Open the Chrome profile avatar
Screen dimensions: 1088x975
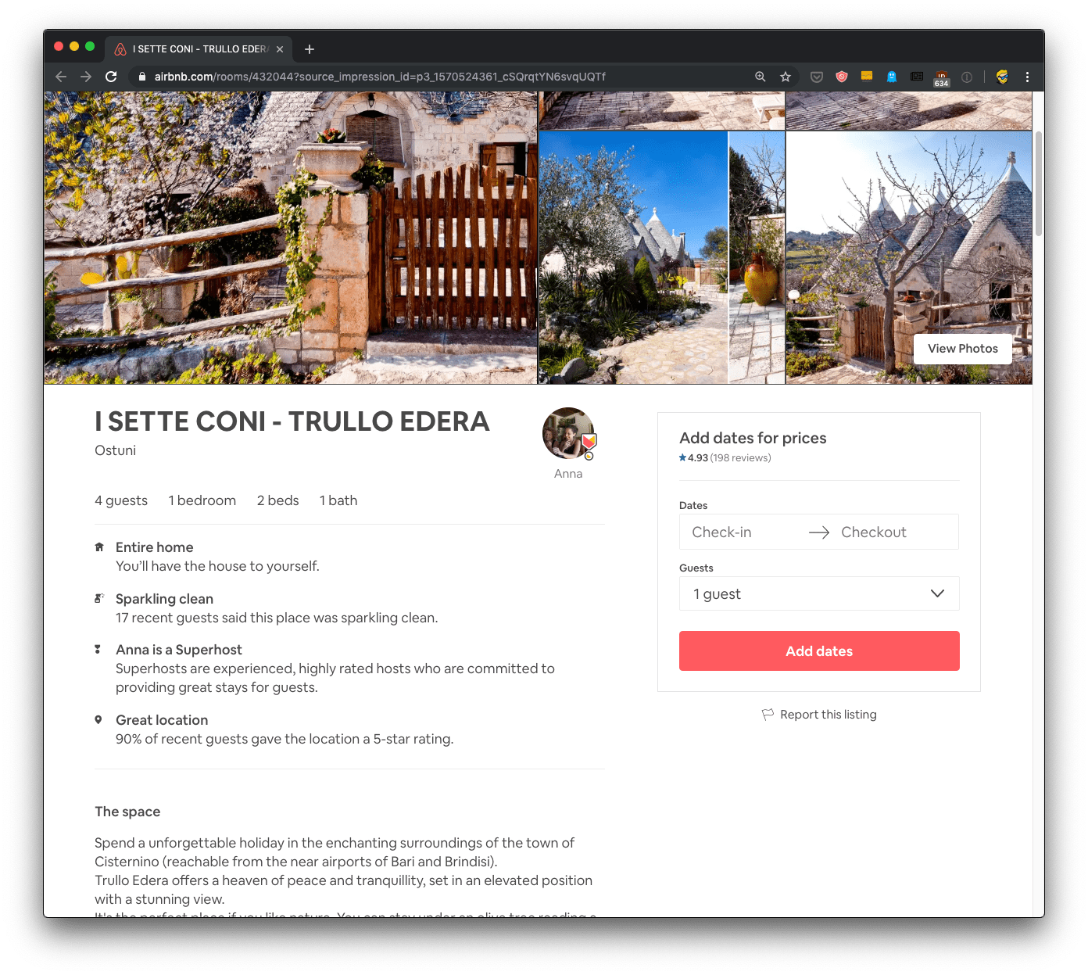click(x=1002, y=77)
